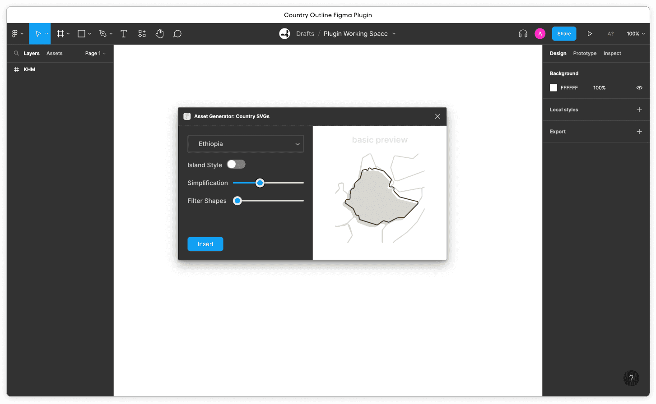The height and width of the screenshot is (404, 656).
Task: Click the Insert button
Action: tap(205, 244)
